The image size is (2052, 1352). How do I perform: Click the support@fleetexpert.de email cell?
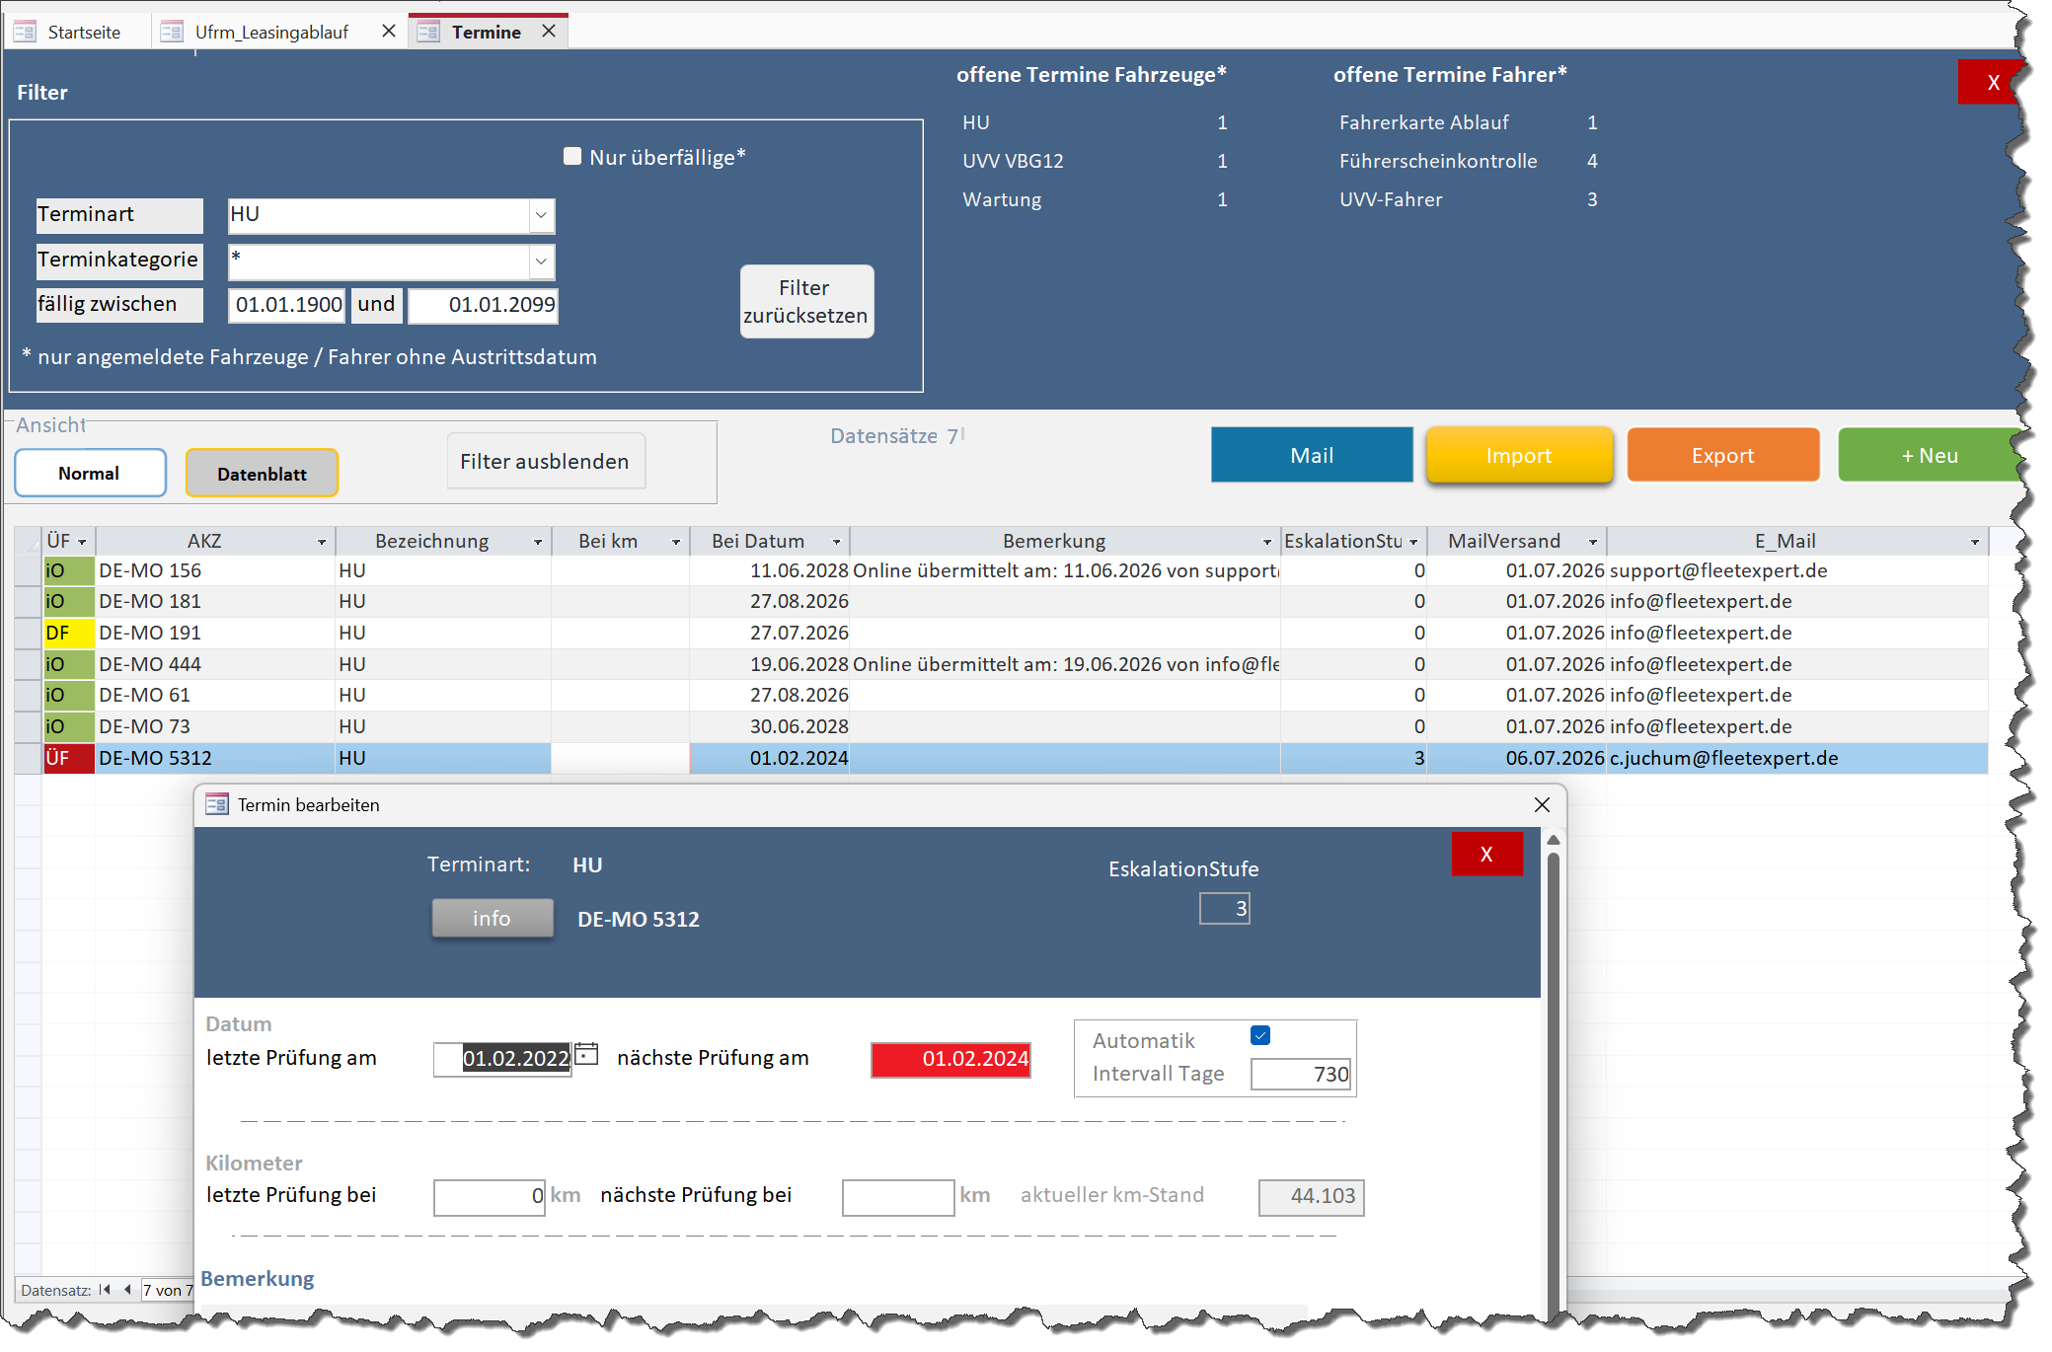pyautogui.click(x=1796, y=570)
